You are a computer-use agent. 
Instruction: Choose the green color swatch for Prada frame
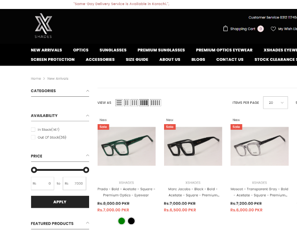tap(122, 221)
